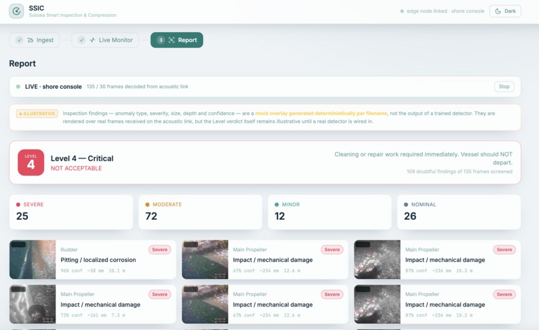This screenshot has height=330, width=539.
Task: Open the Ingest step
Action: [x=34, y=40]
